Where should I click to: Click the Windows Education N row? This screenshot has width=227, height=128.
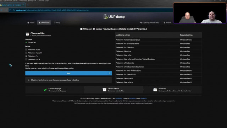point(159,78)
